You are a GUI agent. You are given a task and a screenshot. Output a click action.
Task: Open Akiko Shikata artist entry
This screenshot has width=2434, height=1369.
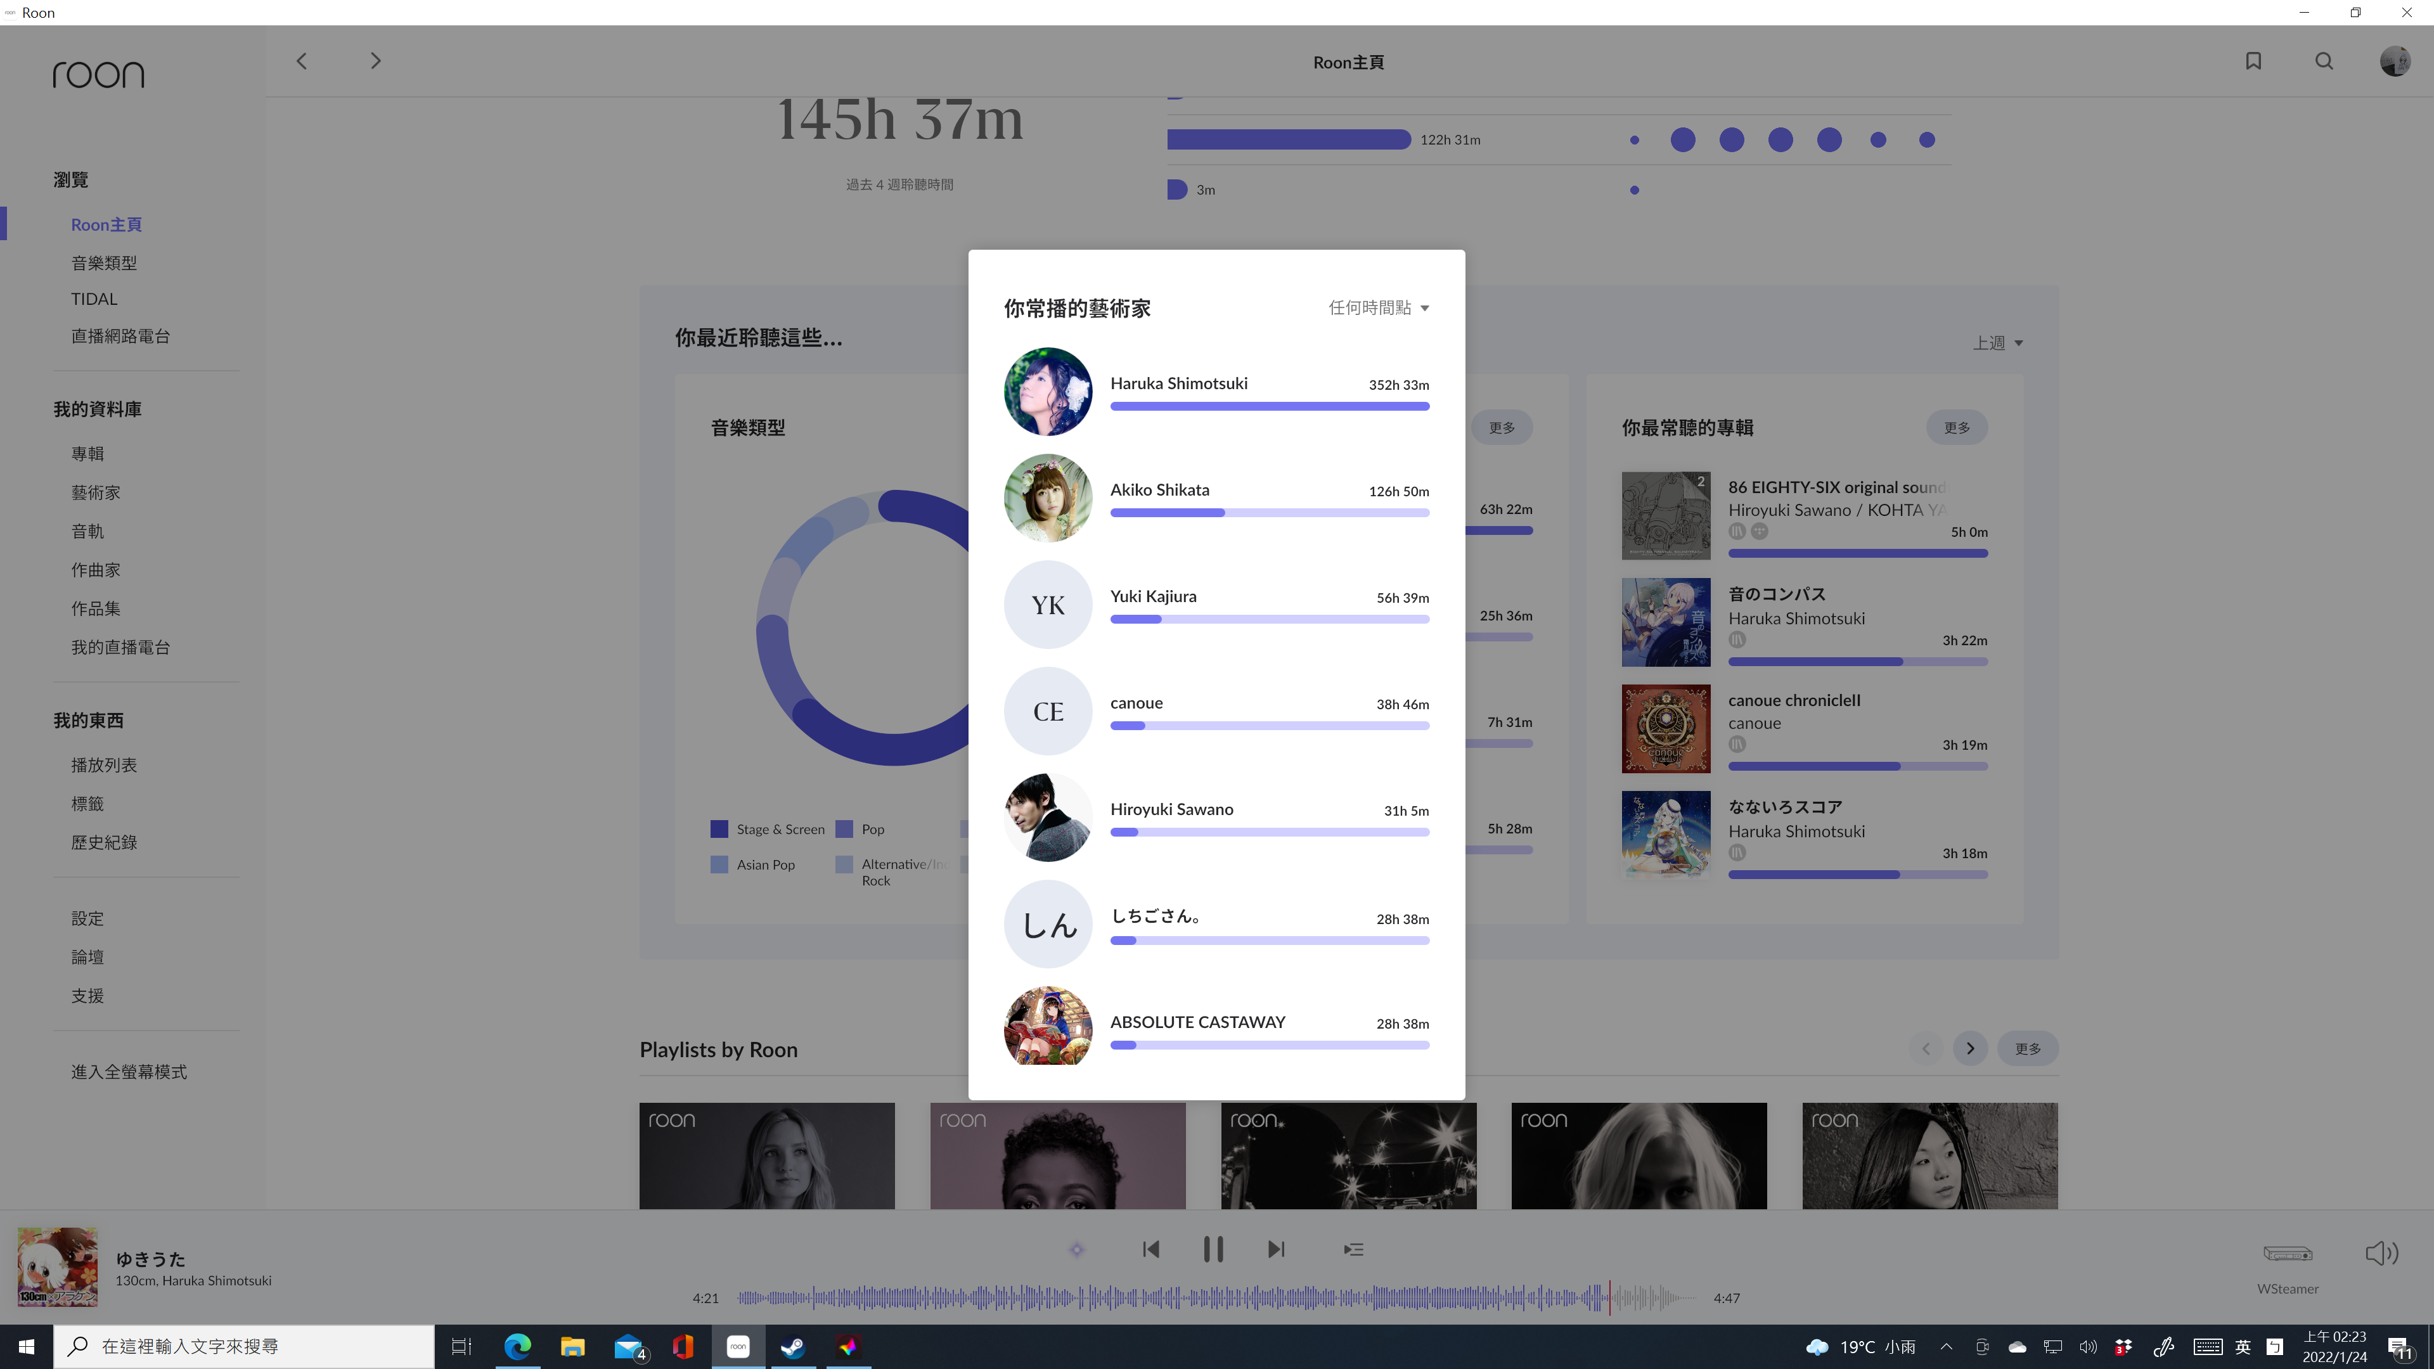[1216, 498]
